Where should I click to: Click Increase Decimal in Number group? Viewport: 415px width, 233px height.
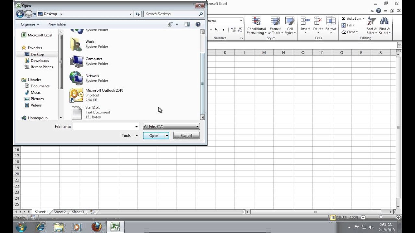click(x=233, y=30)
